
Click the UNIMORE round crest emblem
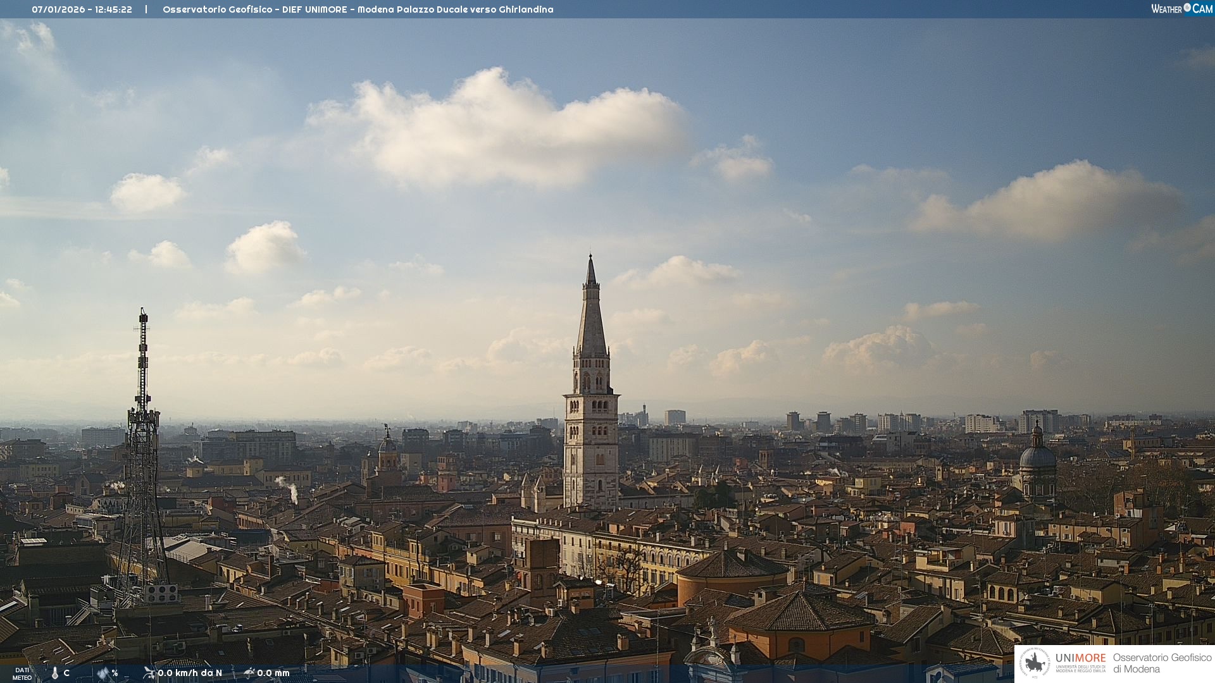[1035, 663]
